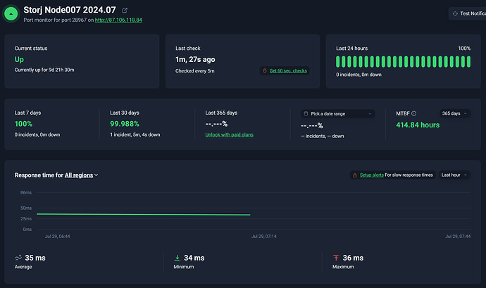Click the 36 ms maximum value
The width and height of the screenshot is (486, 288).
pos(353,258)
